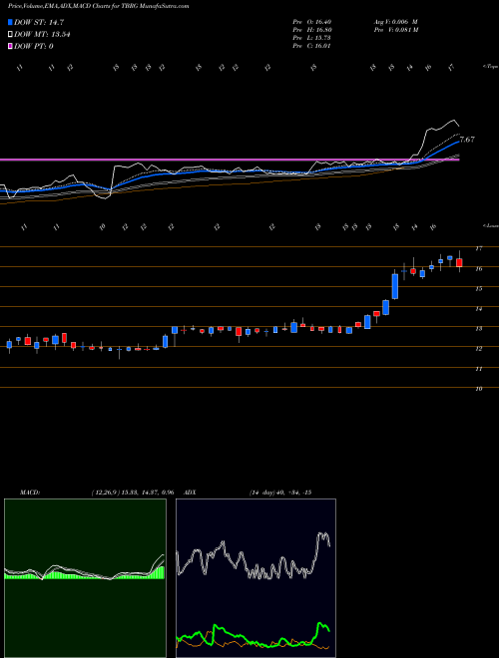
Task: Click the ADX panel title label
Action: (x=191, y=493)
